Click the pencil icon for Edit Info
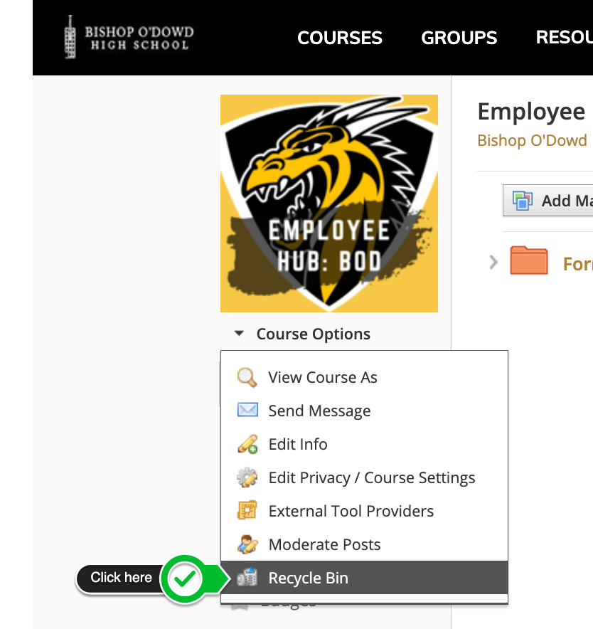The height and width of the screenshot is (629, 593). pyautogui.click(x=247, y=444)
